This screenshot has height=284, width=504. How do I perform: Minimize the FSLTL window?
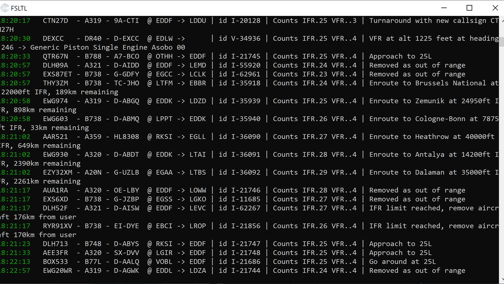coord(444,8)
